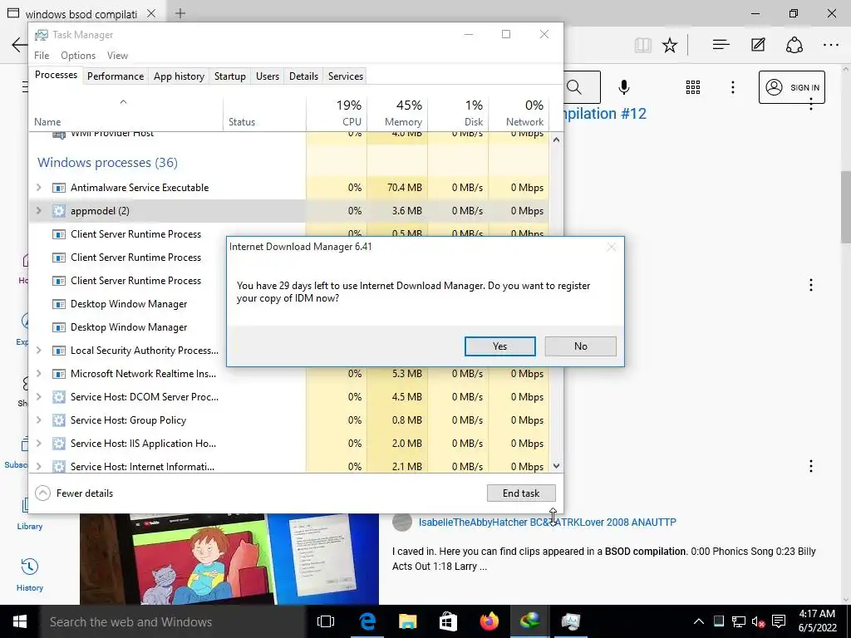Viewport: 851px width, 638px height.
Task: Click Service Host: Group Policy gear icon
Action: coord(59,420)
